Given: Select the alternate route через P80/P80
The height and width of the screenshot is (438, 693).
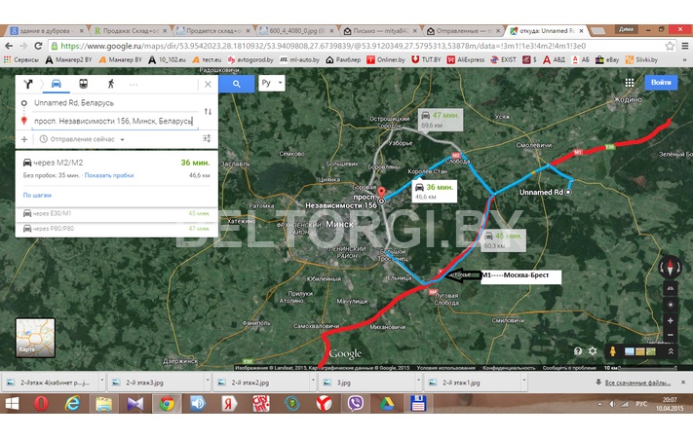Looking at the screenshot, I should coord(117,229).
